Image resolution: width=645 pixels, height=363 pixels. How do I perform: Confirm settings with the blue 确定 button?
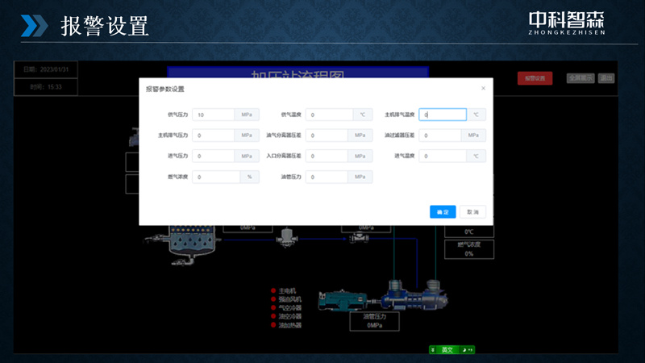(443, 211)
